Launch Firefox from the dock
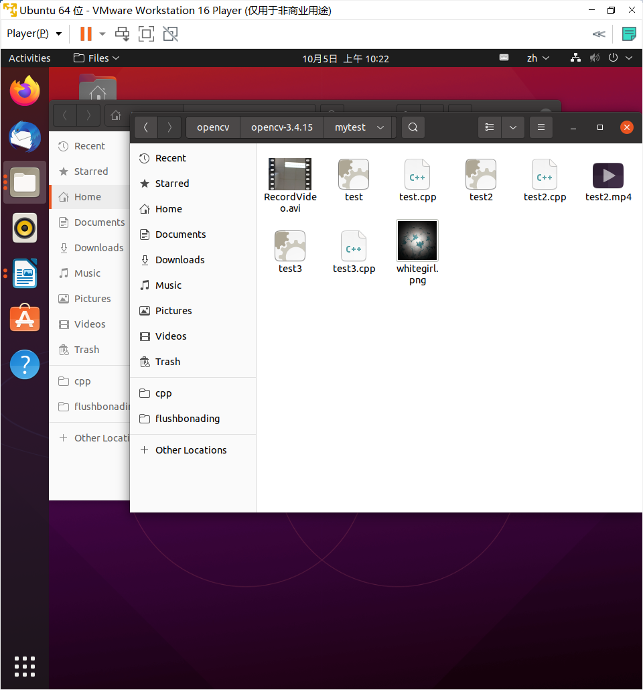643x690 pixels. [25, 90]
